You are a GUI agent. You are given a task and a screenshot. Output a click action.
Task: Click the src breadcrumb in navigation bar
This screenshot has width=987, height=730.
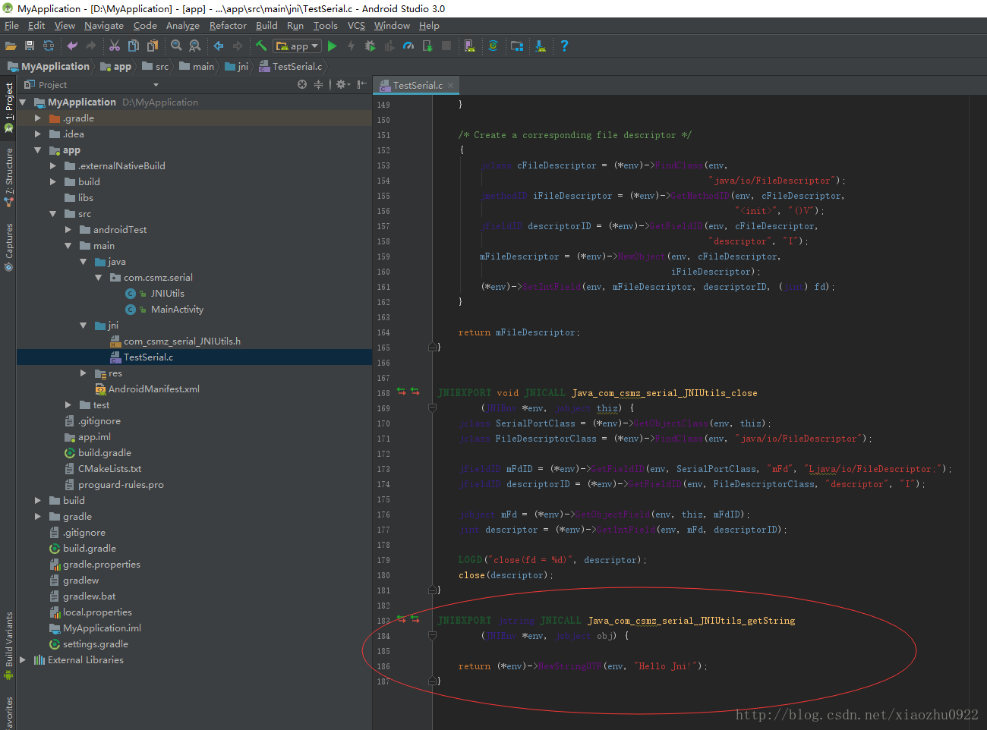(x=156, y=67)
